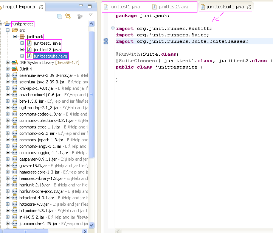Click the selenium-java-2.39.0.jar jar icon
273x233 pixels.
pyautogui.click(x=15, y=81)
